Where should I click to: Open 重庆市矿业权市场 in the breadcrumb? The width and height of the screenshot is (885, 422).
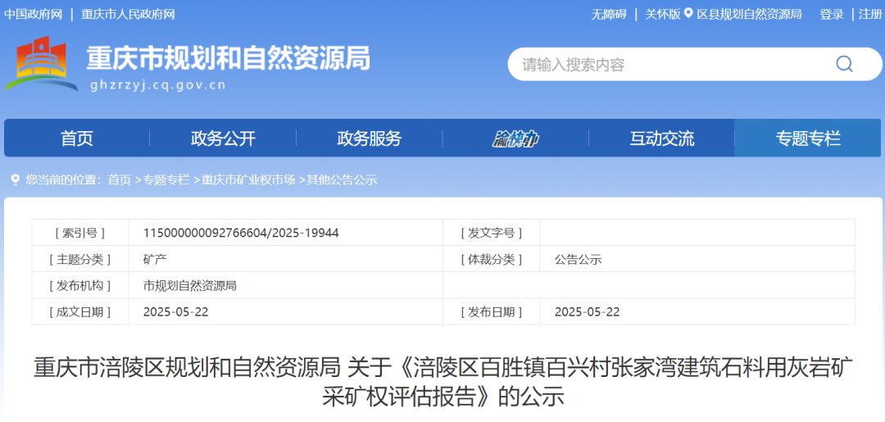[248, 179]
